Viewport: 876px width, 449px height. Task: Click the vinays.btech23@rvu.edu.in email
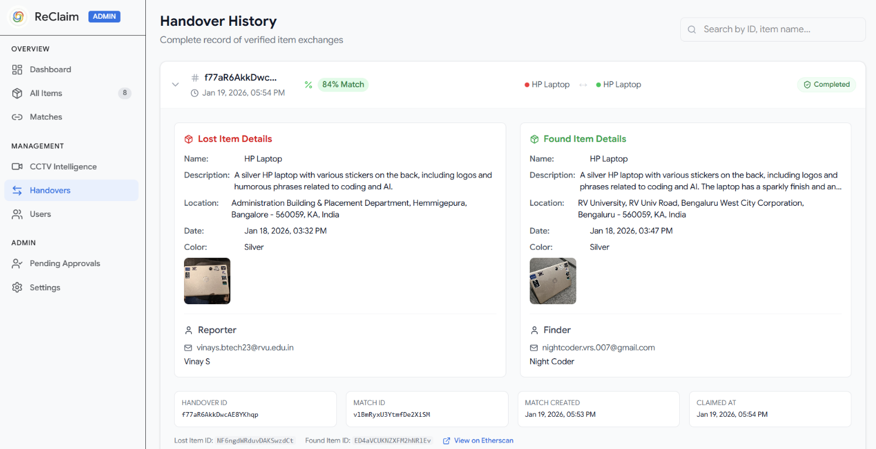[x=245, y=348]
